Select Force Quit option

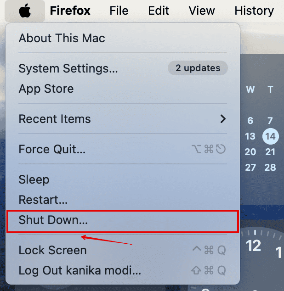[x=52, y=149]
